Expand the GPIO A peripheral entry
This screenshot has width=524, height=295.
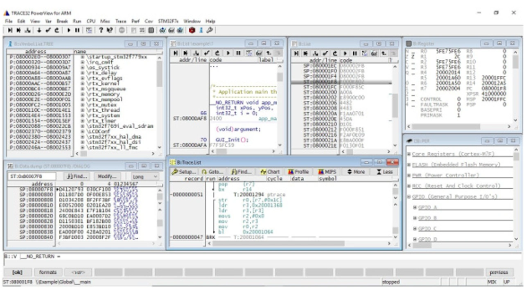(415, 207)
